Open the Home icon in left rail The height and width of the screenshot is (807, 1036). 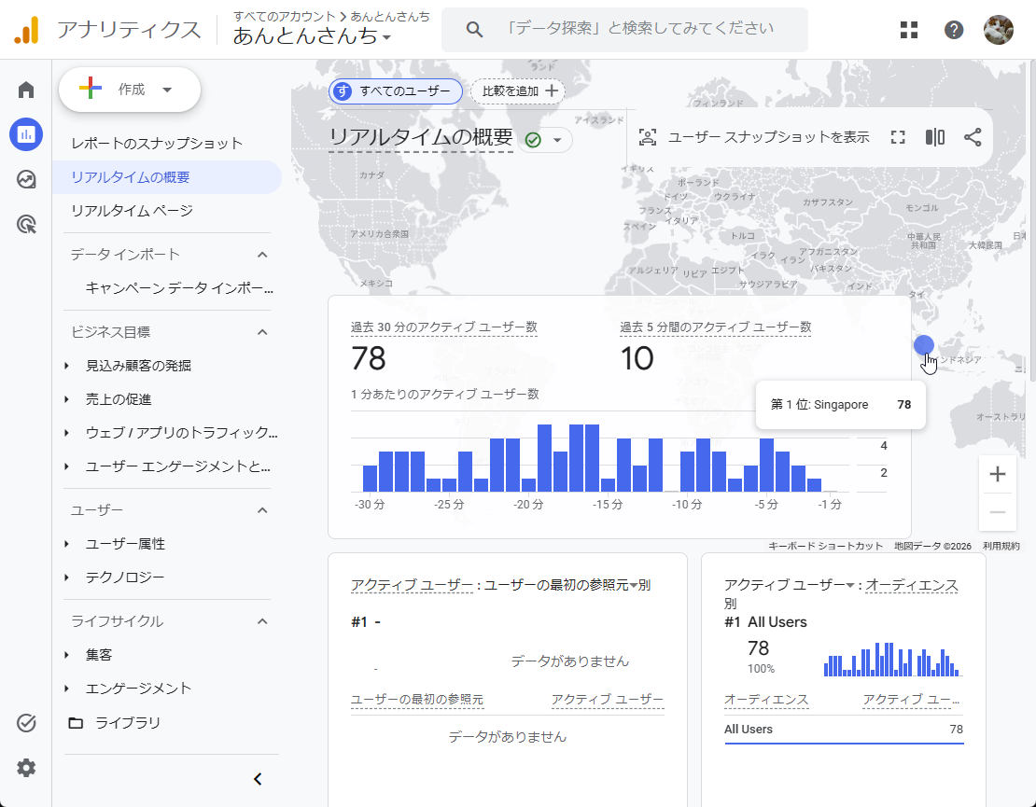pyautogui.click(x=26, y=90)
